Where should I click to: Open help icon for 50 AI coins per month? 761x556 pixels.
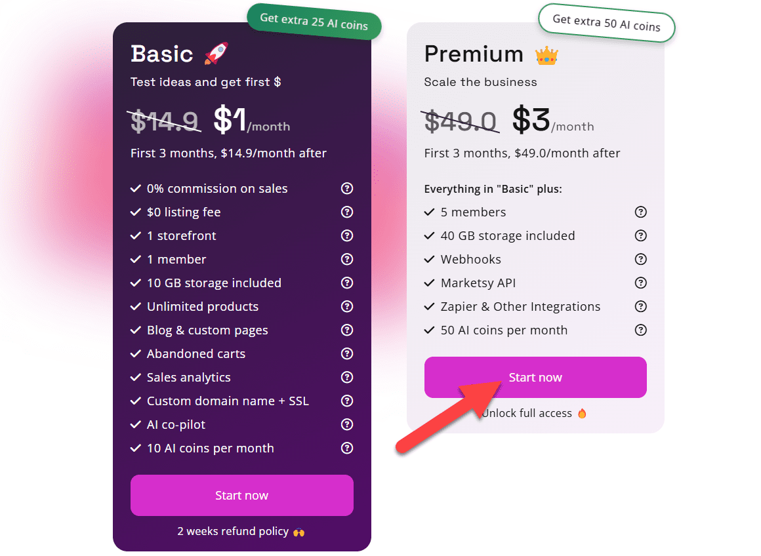[641, 330]
